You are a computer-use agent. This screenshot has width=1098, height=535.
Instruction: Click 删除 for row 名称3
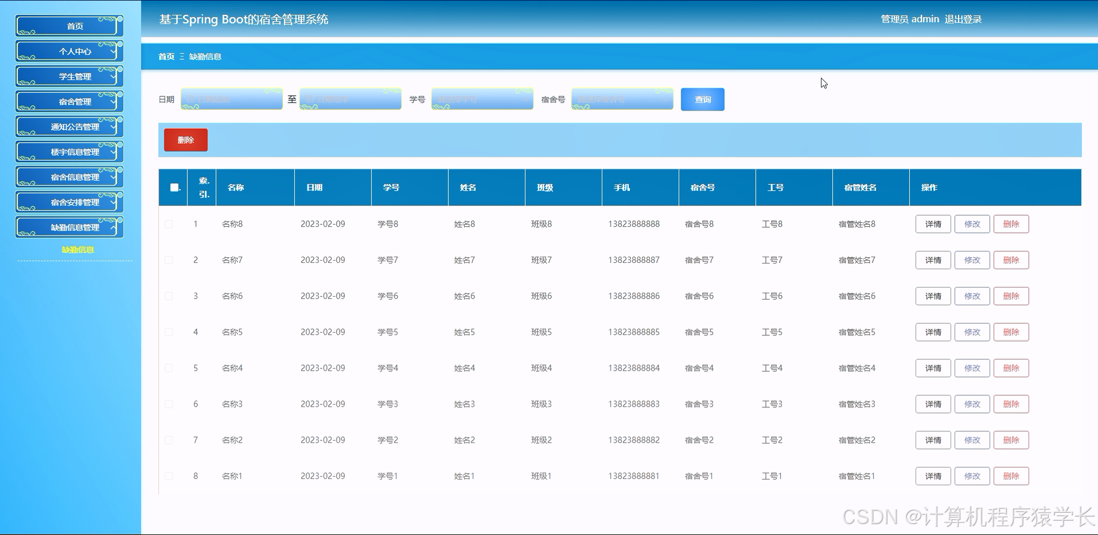pos(1011,404)
